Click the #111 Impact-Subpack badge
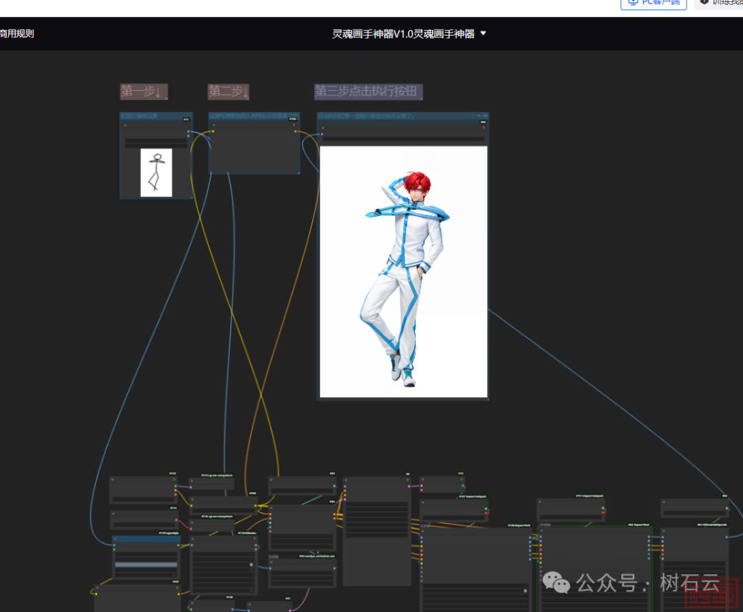743x612 pixels. (590, 496)
